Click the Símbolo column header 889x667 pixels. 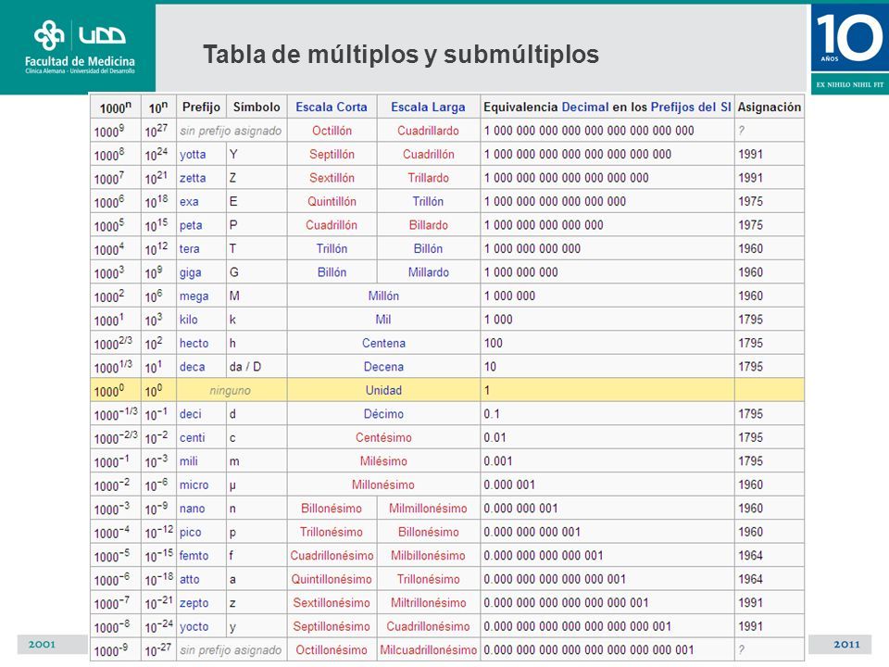click(x=257, y=107)
